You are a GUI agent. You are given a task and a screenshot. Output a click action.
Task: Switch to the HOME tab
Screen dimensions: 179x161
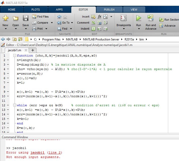pyautogui.click(x=12, y=10)
